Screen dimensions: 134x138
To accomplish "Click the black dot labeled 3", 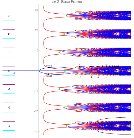I will click(x=98, y=67).
